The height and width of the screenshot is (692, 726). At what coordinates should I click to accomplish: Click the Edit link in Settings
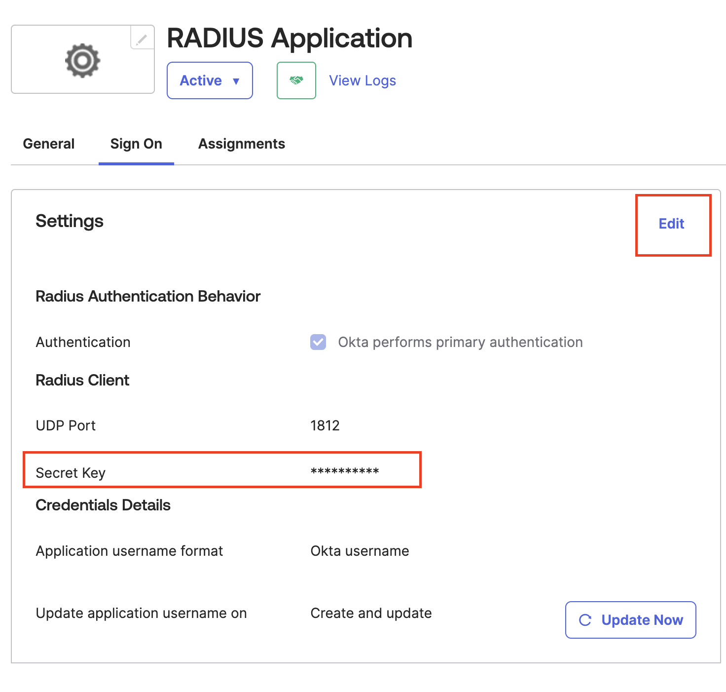(x=671, y=224)
